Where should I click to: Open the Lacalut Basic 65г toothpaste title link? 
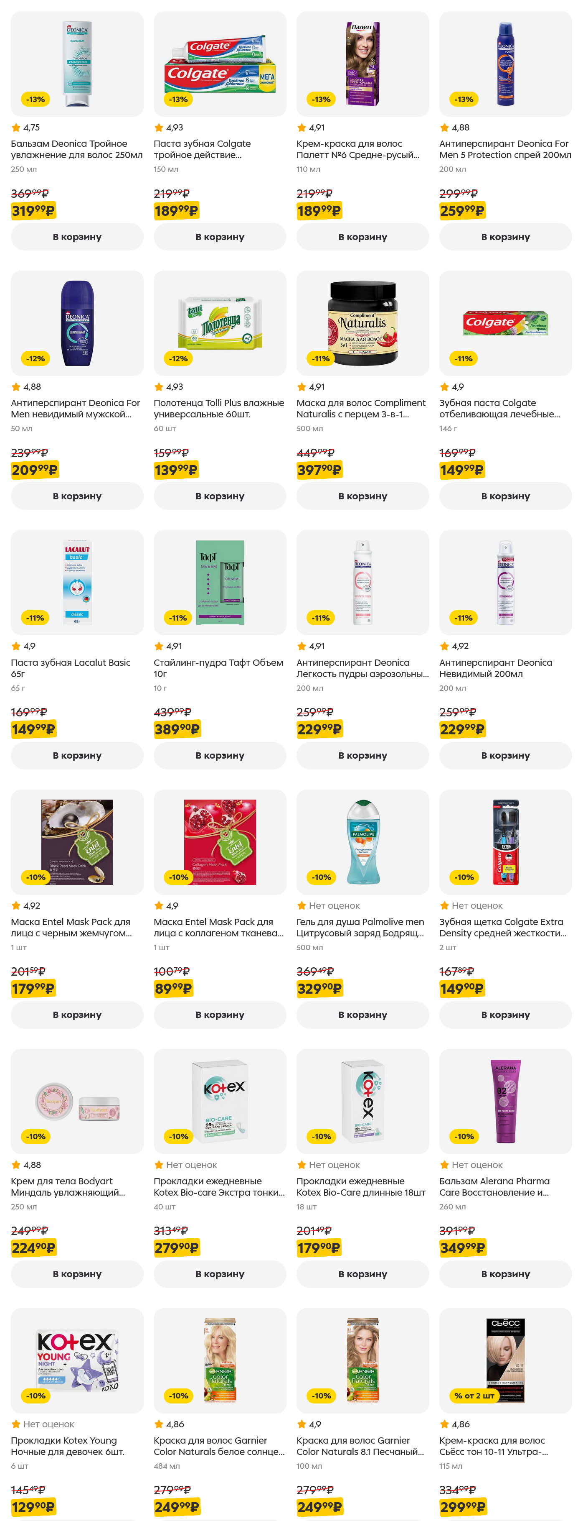(x=71, y=668)
